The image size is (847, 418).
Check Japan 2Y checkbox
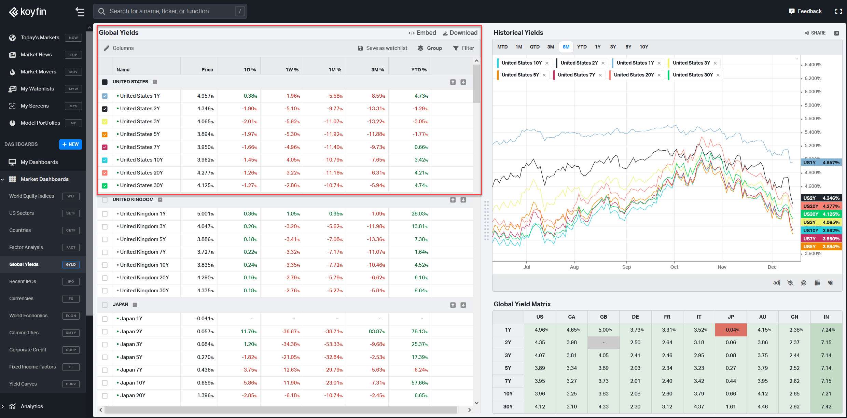[105, 332]
